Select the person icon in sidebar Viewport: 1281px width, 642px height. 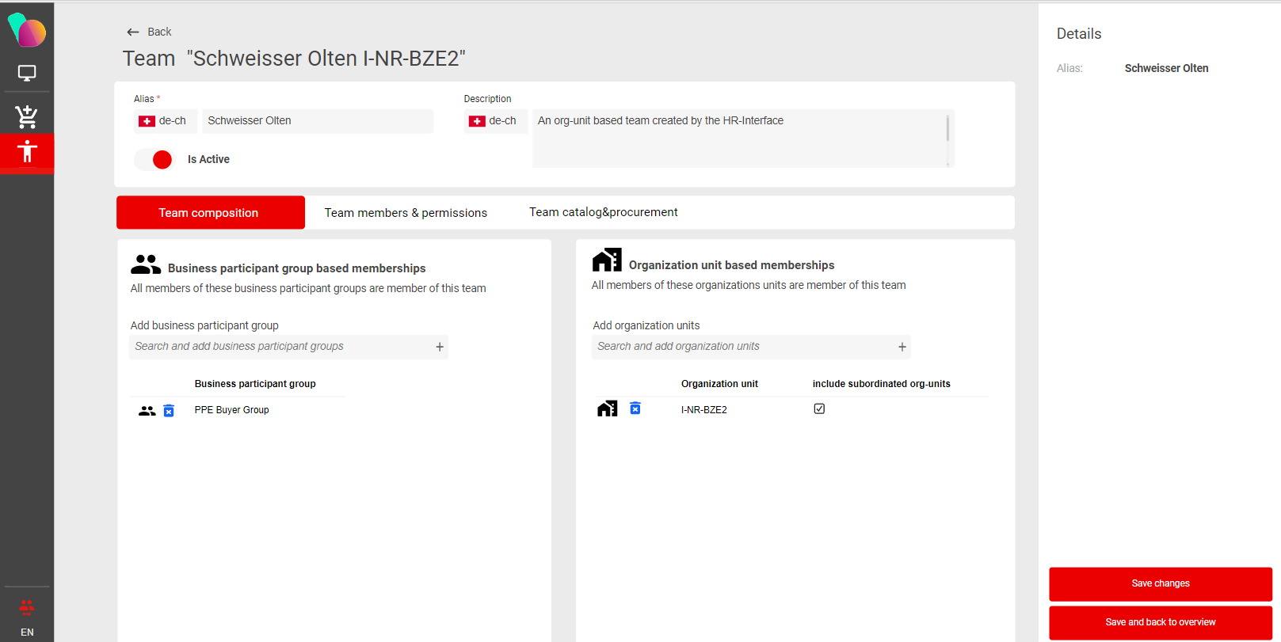pyautogui.click(x=27, y=151)
